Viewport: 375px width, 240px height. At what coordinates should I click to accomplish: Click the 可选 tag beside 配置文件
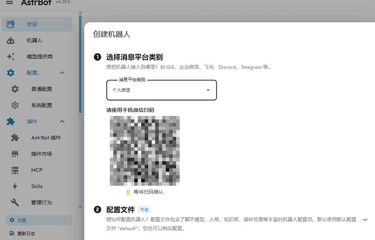144,210
